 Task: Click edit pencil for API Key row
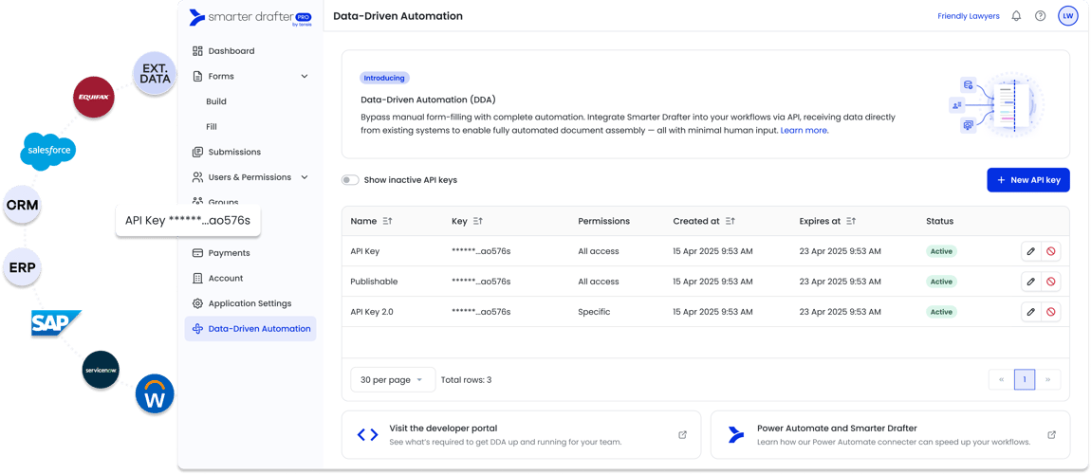pyautogui.click(x=1030, y=251)
